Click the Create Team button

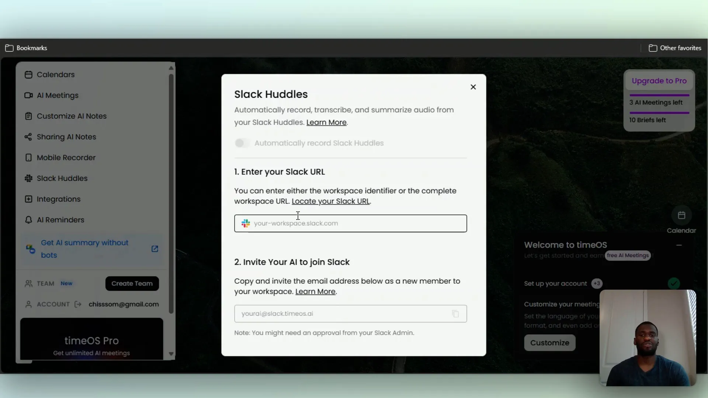132,283
